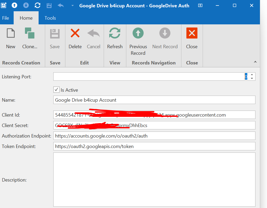267x208 pixels.
Task: Minimize the GoogleDrive Auth window
Action: coord(217,6)
